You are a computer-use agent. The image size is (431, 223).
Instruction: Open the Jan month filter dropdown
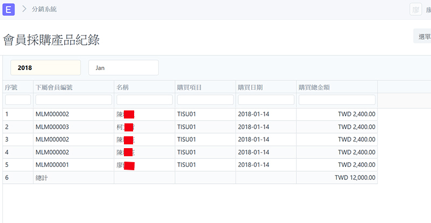click(x=123, y=68)
